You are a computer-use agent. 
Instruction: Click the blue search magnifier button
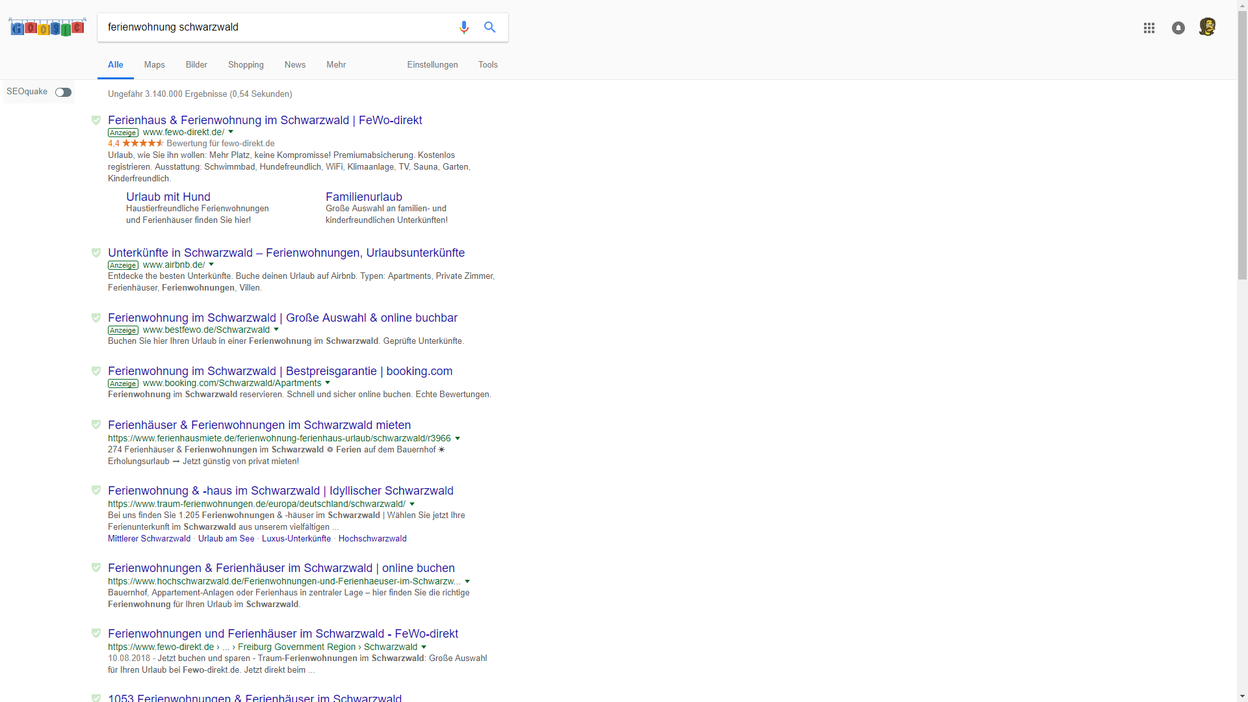[489, 27]
